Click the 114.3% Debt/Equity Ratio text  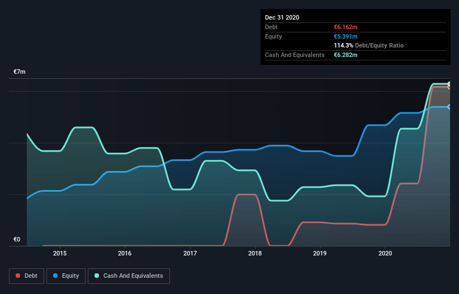pyautogui.click(x=369, y=46)
